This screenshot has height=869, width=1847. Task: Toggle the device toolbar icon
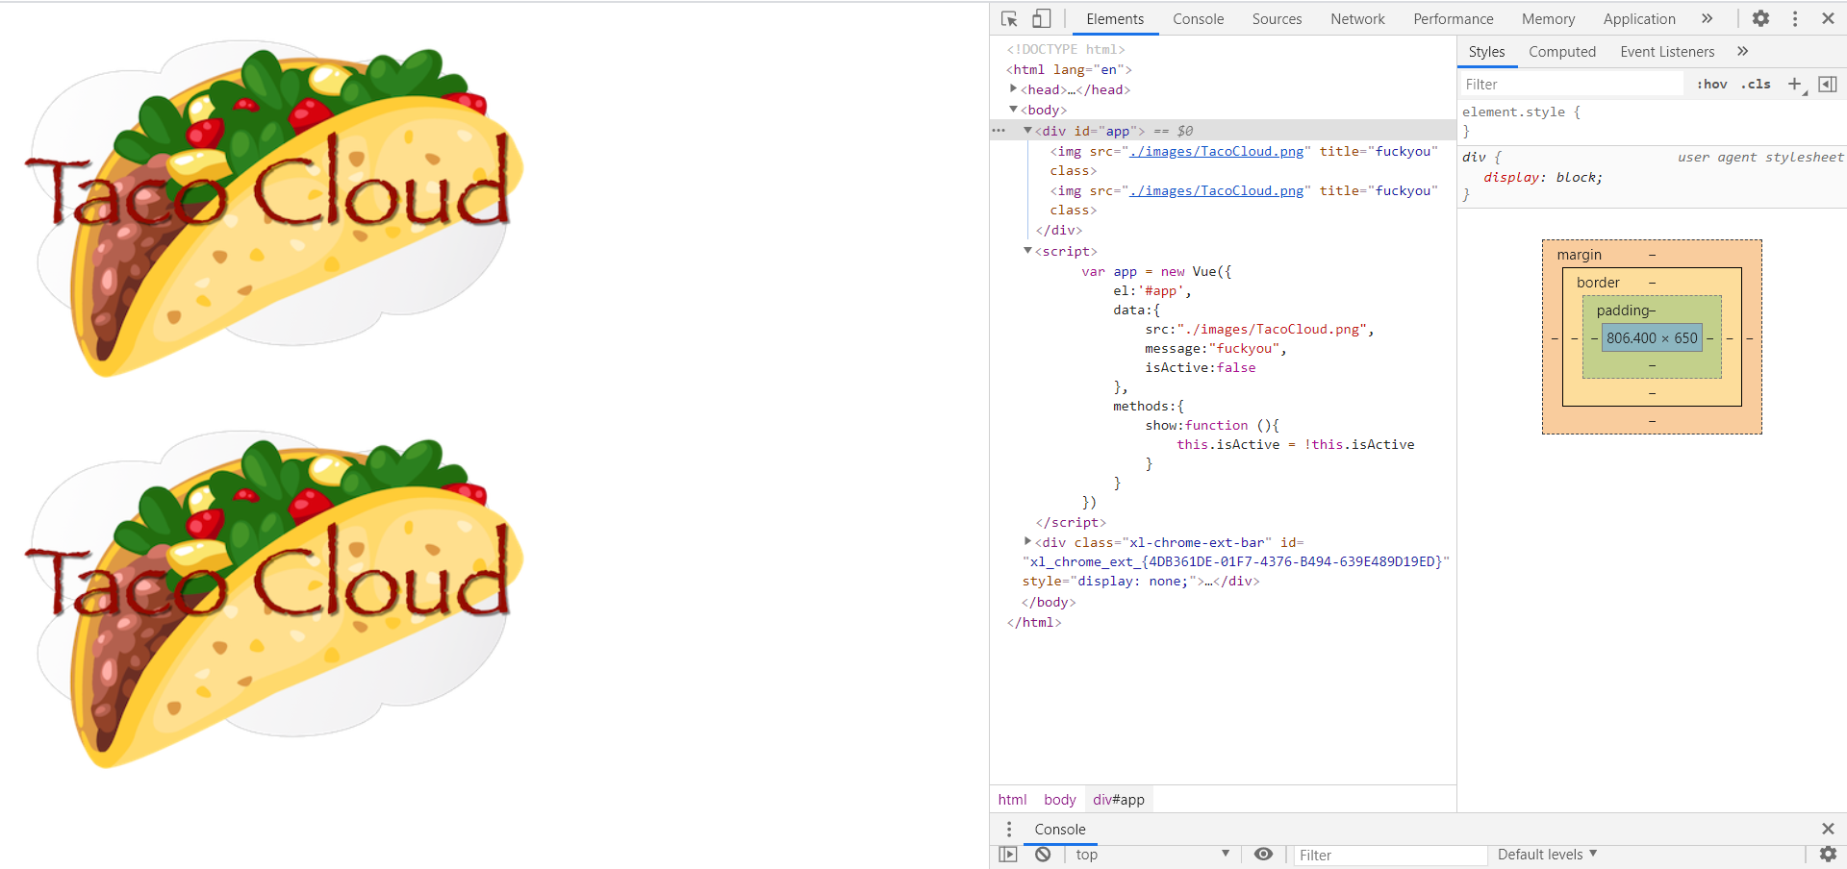click(1042, 18)
